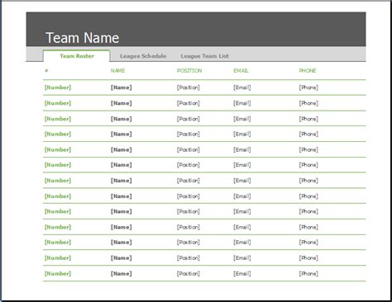The height and width of the screenshot is (302, 392).
Task: Switch to the Team Roster tab
Action: tap(77, 56)
